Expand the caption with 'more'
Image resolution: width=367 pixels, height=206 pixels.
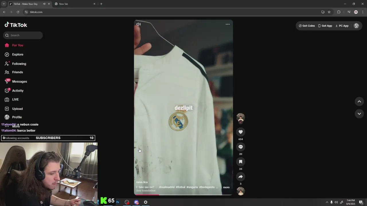point(226,187)
